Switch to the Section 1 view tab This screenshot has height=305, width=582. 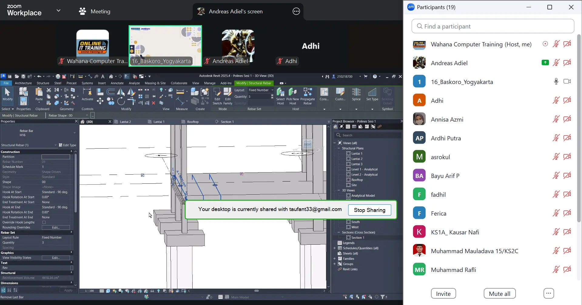pyautogui.click(x=227, y=122)
